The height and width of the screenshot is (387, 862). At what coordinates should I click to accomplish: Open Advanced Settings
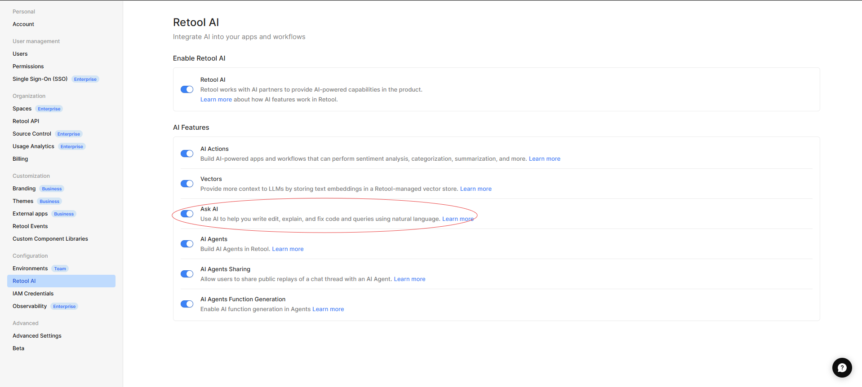coord(37,336)
